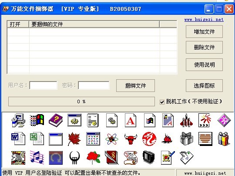Click the 打开 column header
Viewport: 235px width, 176px height.
(18, 24)
